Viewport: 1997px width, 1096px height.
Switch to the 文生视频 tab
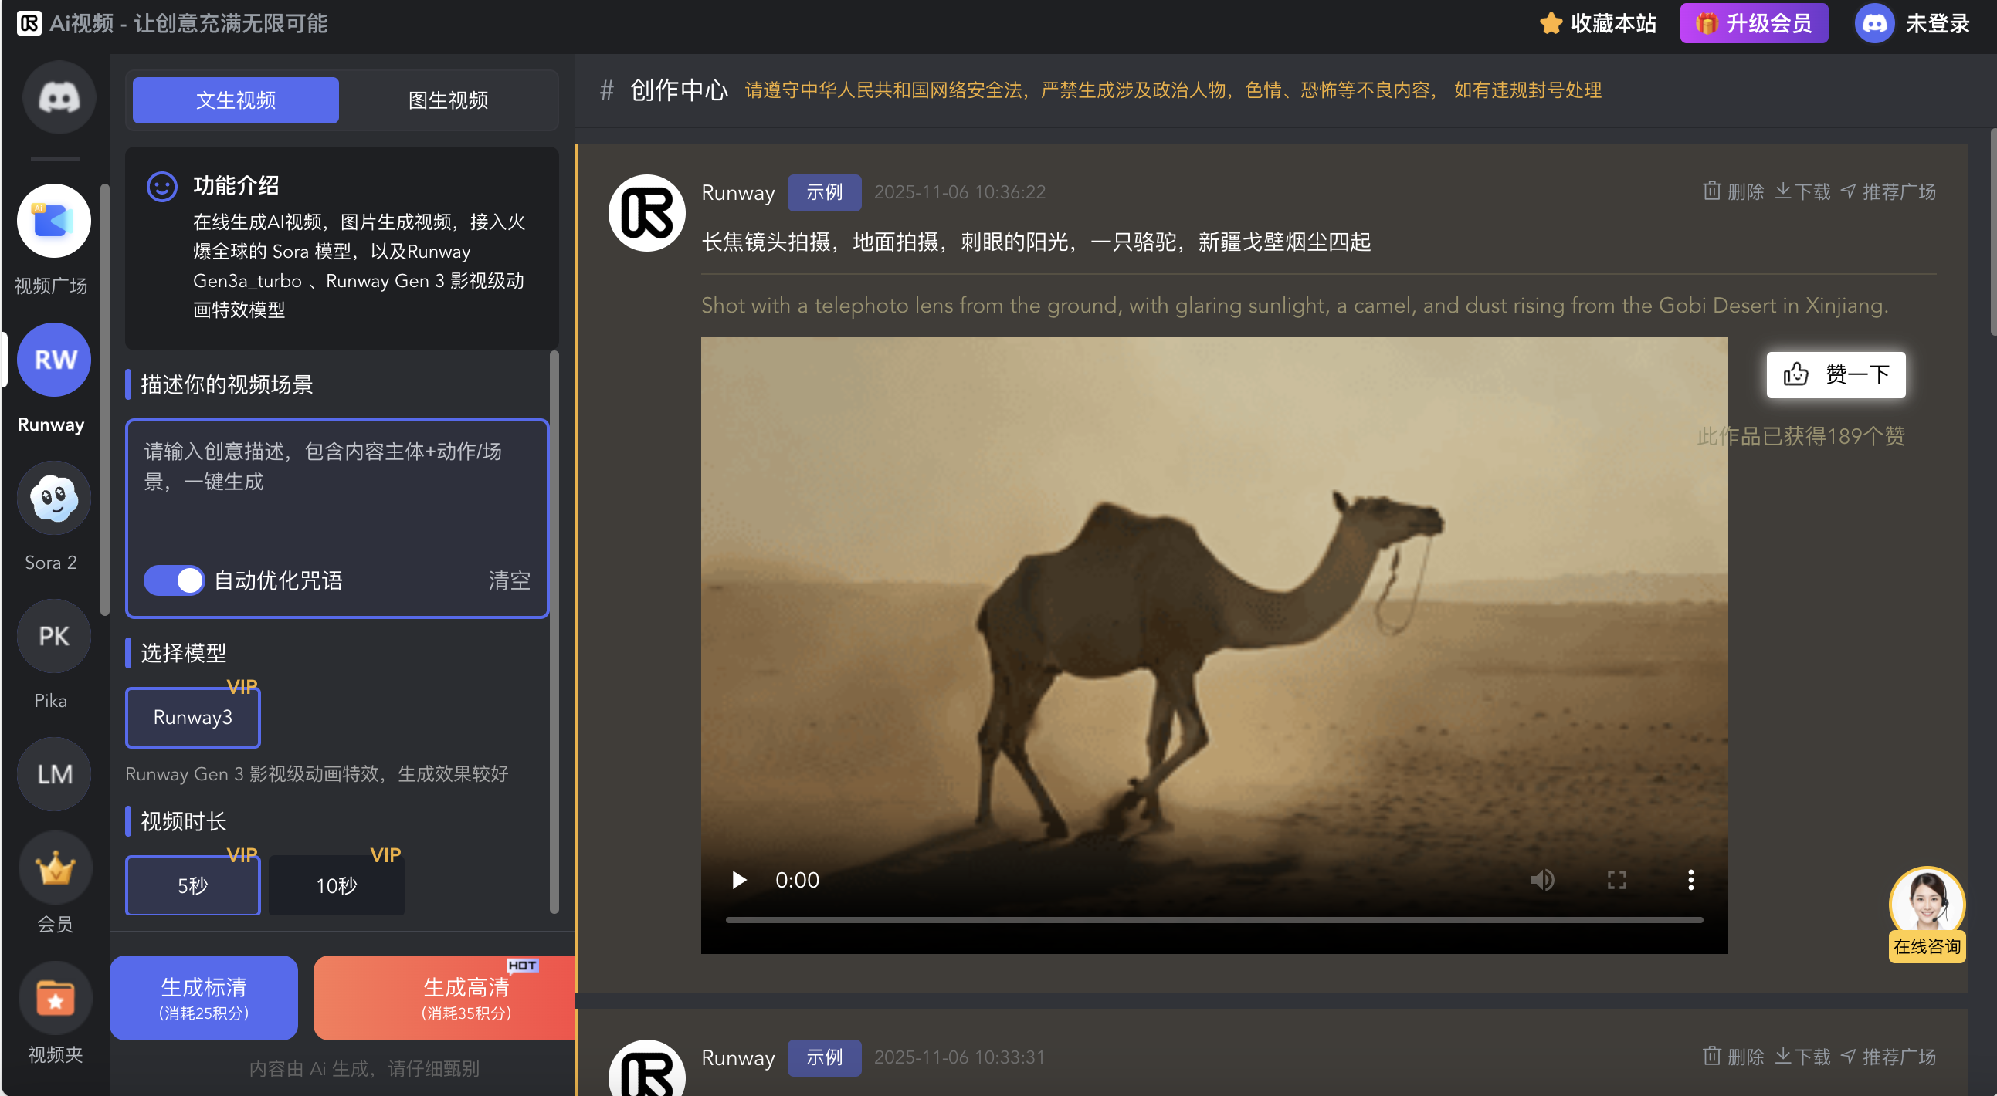(236, 100)
